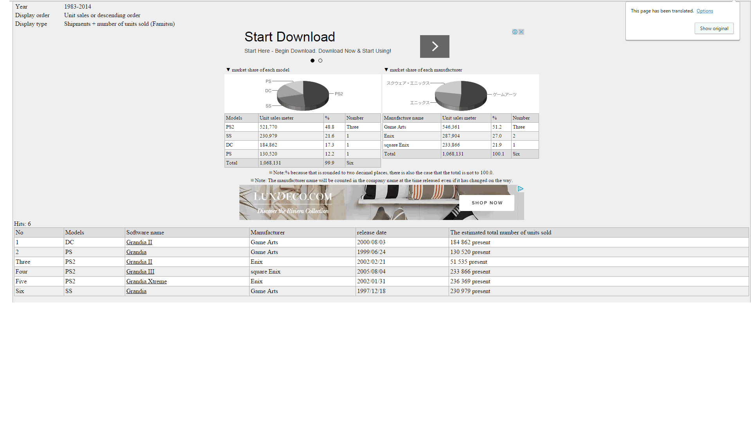This screenshot has height=422, width=751.
Task: Click the ad info icon on download banner
Action: tap(515, 32)
